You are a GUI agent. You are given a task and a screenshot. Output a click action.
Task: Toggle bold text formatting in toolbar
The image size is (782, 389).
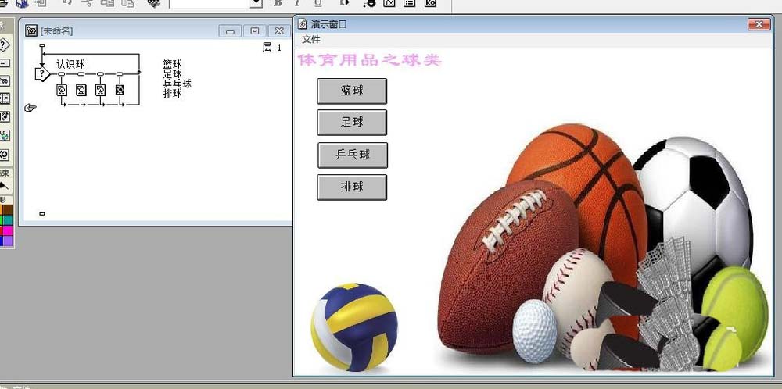278,3
